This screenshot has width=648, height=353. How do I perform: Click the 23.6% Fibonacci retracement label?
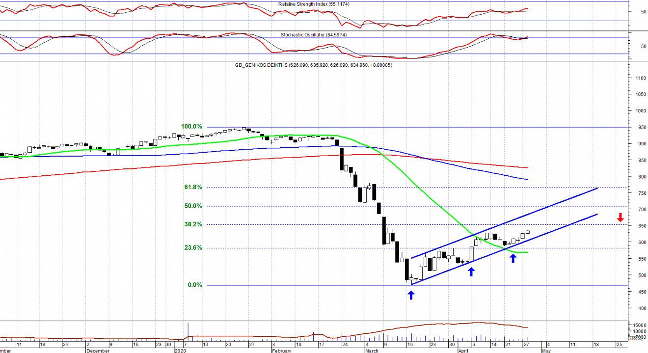pyautogui.click(x=193, y=248)
